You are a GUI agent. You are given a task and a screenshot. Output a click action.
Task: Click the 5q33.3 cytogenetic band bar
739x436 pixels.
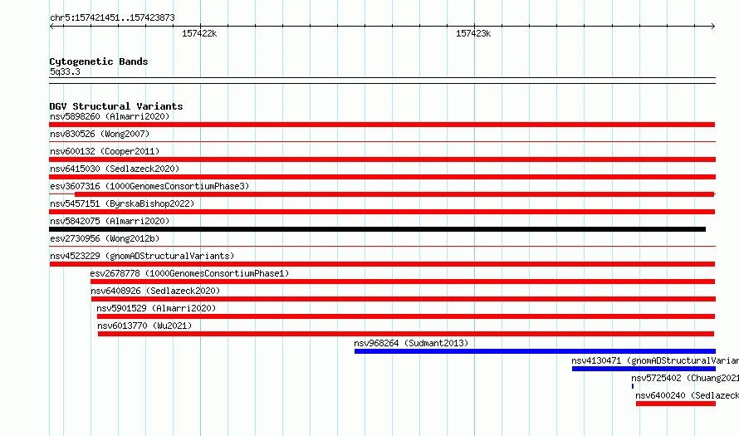point(382,81)
